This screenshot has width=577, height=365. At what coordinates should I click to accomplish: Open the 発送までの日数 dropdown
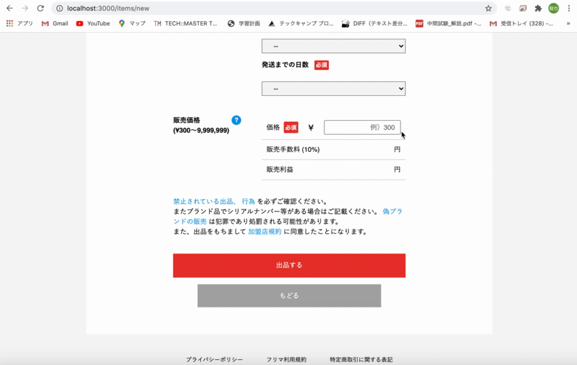coord(334,89)
